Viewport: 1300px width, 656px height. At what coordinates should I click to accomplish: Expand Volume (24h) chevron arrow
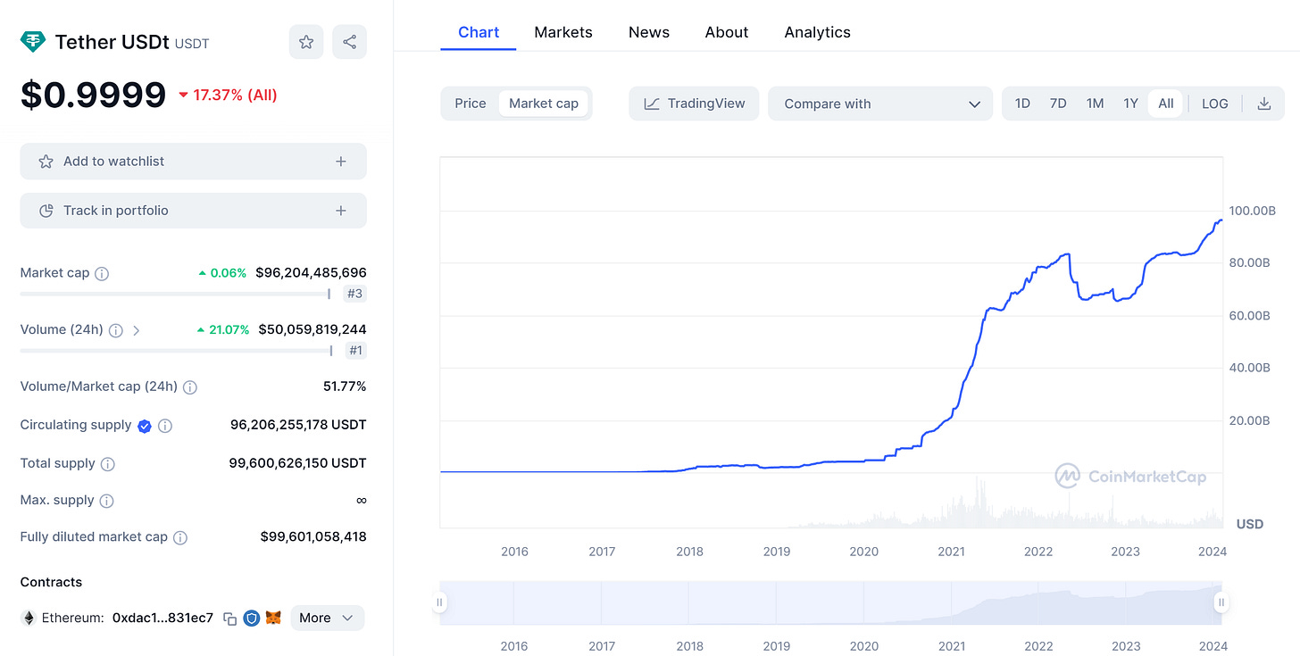click(137, 330)
